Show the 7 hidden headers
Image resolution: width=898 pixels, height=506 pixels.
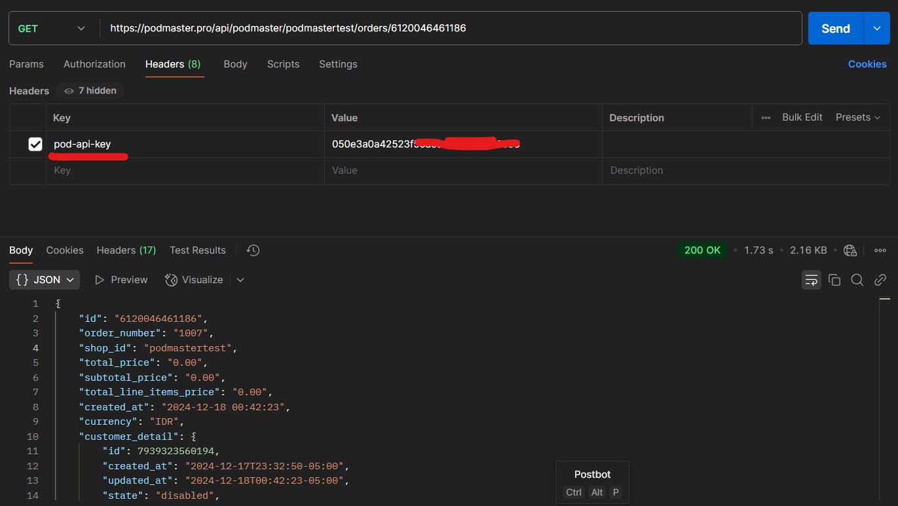(x=90, y=90)
